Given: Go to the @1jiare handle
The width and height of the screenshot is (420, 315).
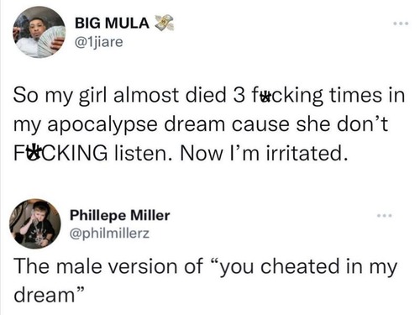Looking at the screenshot, I should pos(98,42).
